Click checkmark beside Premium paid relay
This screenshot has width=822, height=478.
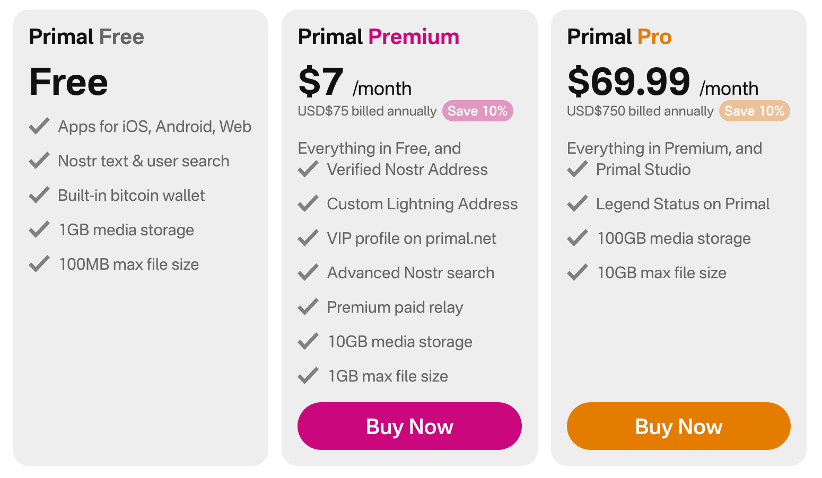[x=308, y=307]
